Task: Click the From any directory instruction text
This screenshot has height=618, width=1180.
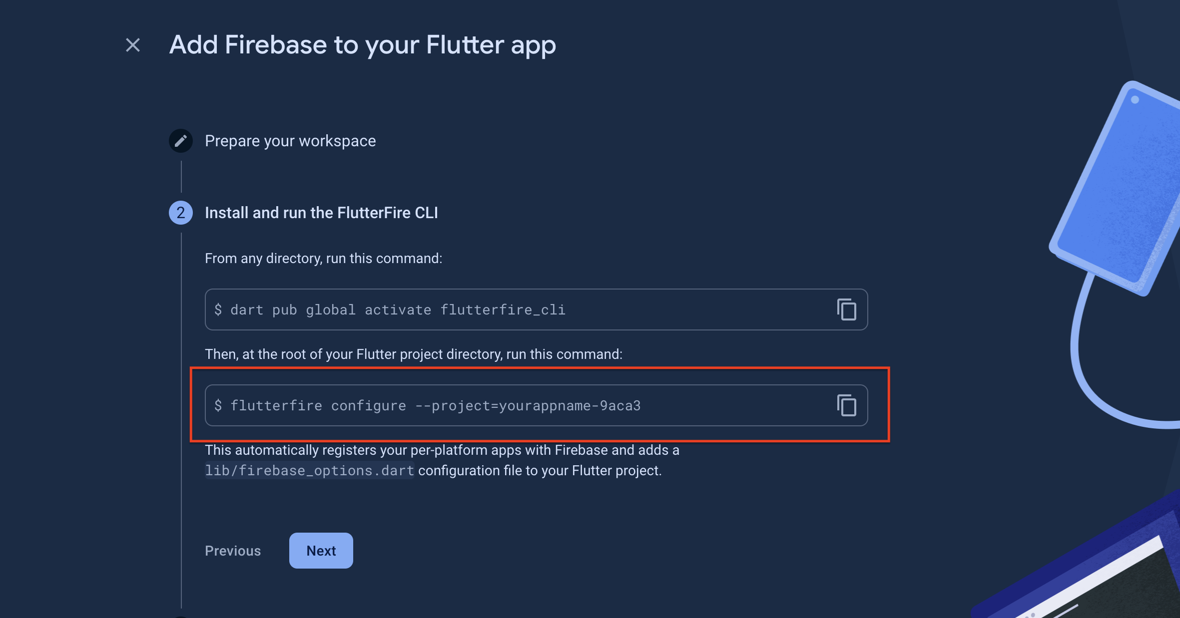Action: [323, 259]
